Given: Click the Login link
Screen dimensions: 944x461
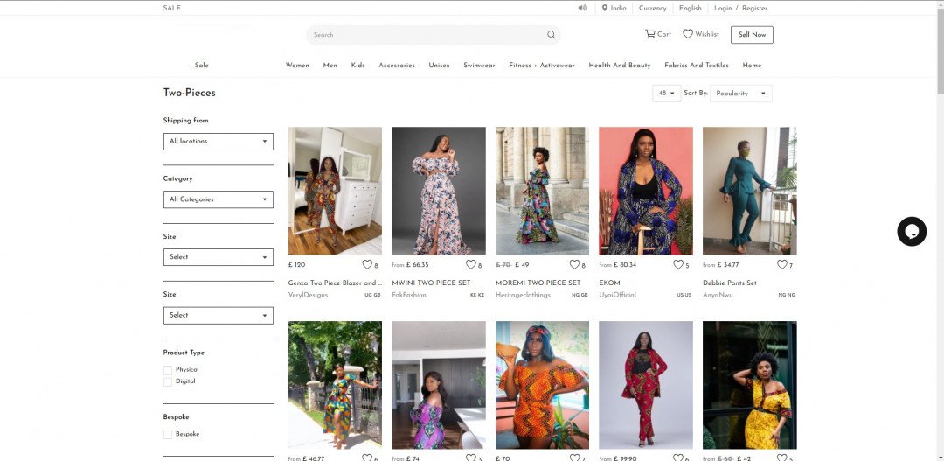Looking at the screenshot, I should coord(723,9).
